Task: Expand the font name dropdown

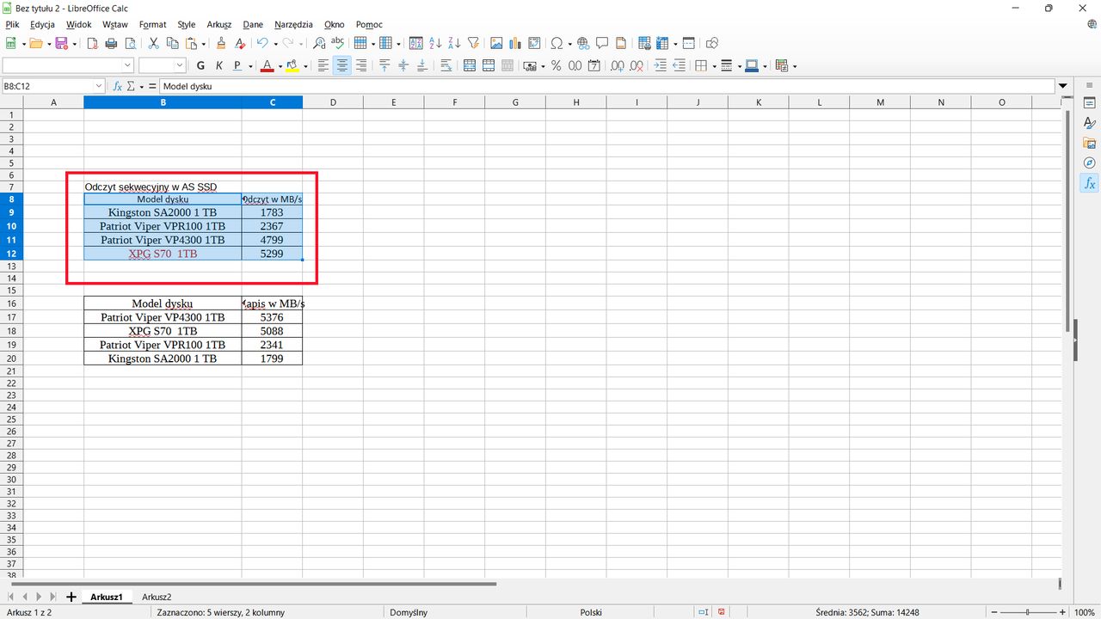Action: coord(128,65)
